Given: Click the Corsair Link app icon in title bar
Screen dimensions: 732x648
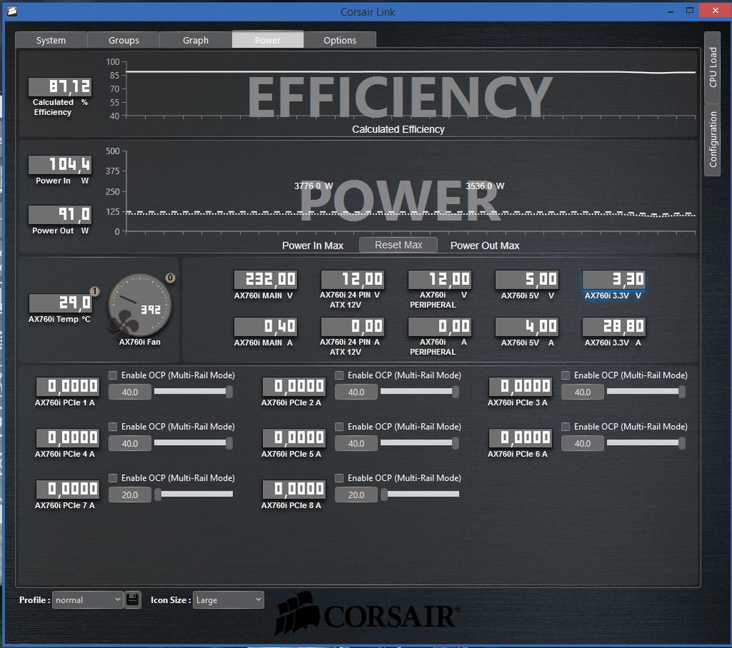Looking at the screenshot, I should [x=12, y=11].
